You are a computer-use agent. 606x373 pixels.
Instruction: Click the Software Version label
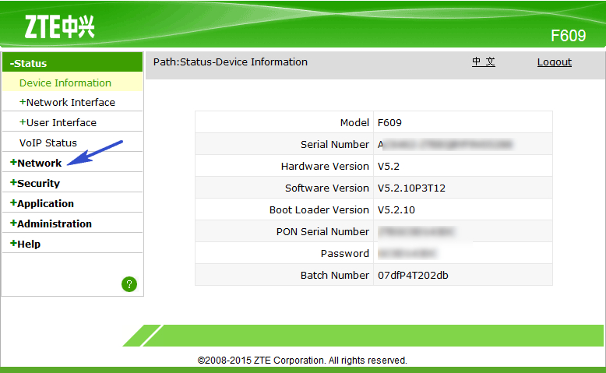327,188
